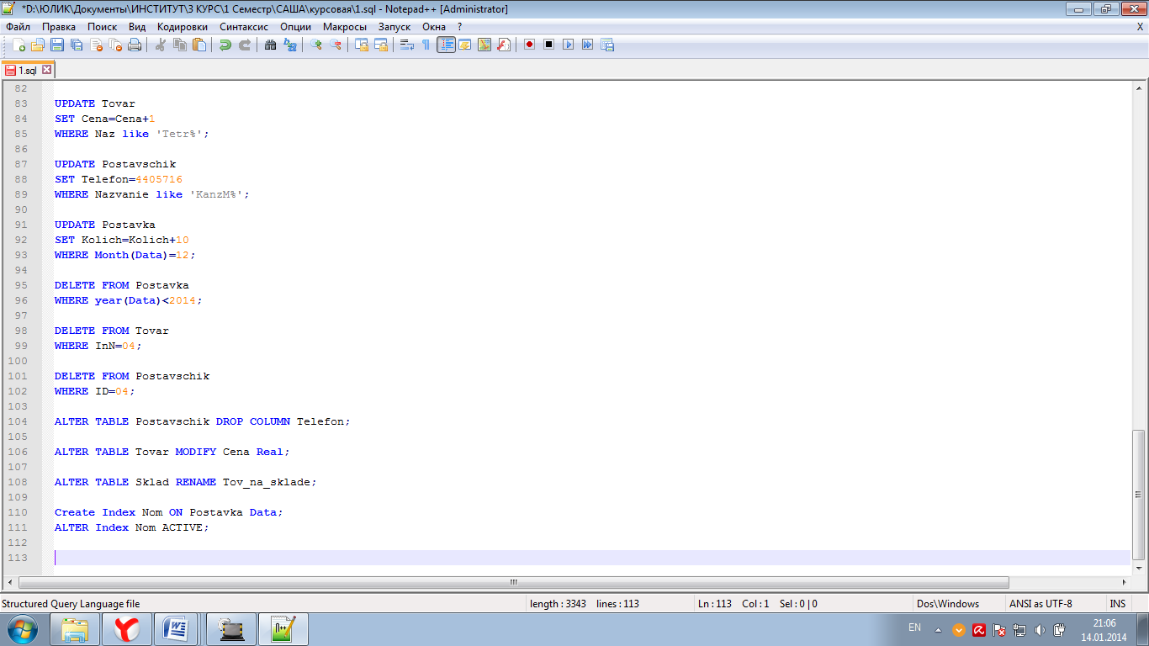Toggle the Indent Guide button
1149x646 pixels.
(446, 45)
